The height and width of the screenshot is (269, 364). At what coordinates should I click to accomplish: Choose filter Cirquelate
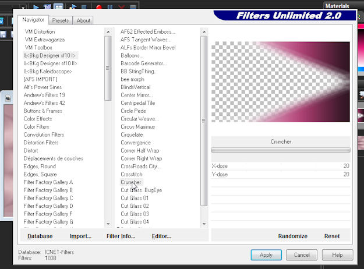pos(132,134)
